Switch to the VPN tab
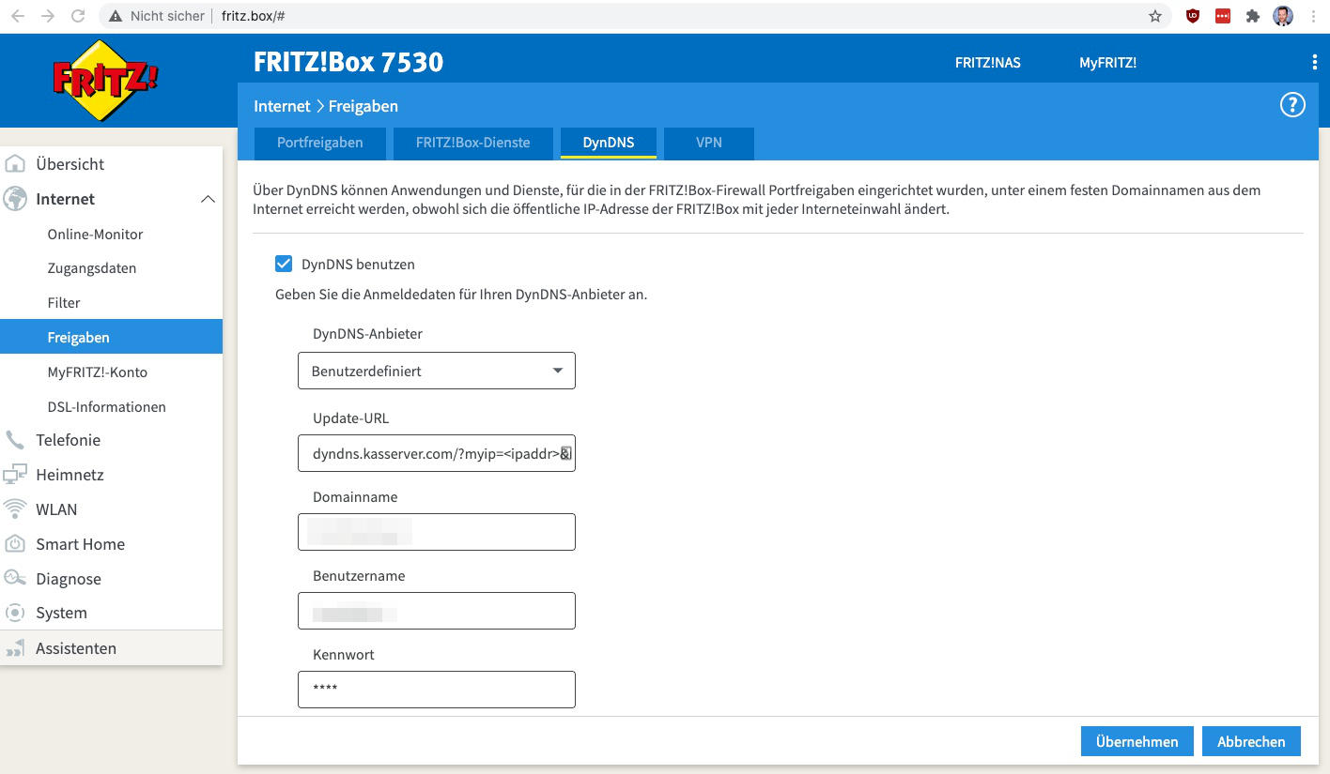 [x=709, y=143]
